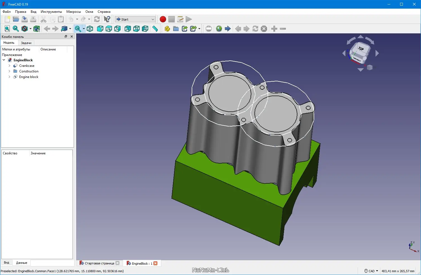
Task: Open the Make sub-link dropdown arrow
Action: 199,29
